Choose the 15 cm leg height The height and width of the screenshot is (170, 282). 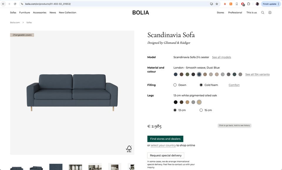point(201,110)
